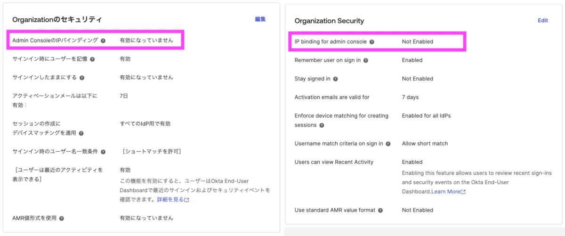Click help icon next to AMR値形式を使用
The image size is (565, 236).
point(62,218)
